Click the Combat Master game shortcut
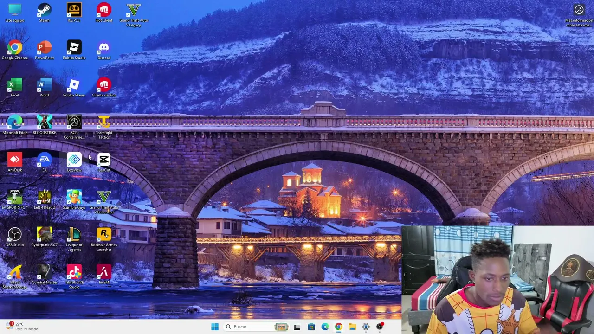This screenshot has width=594, height=334. (x=44, y=275)
